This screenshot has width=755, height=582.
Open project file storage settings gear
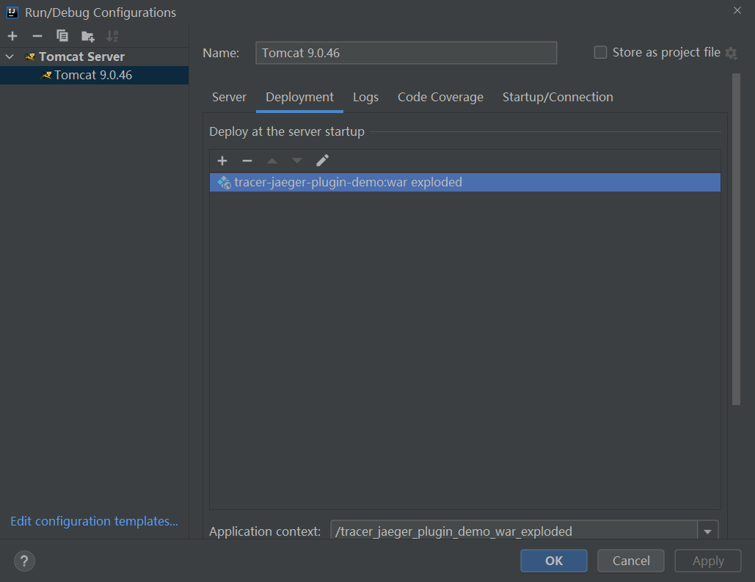pyautogui.click(x=731, y=53)
